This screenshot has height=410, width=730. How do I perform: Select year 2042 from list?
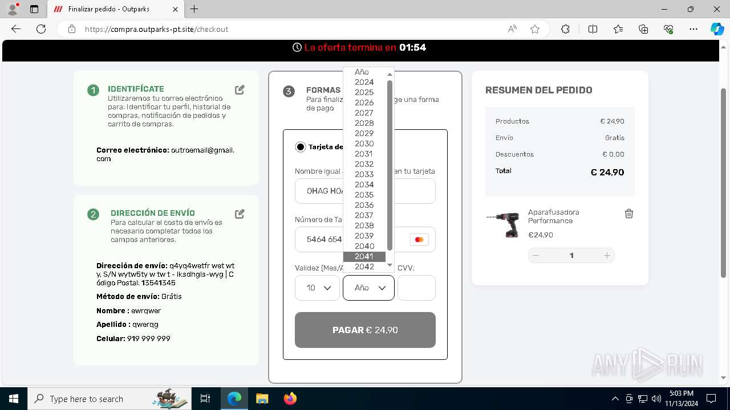[x=364, y=266]
